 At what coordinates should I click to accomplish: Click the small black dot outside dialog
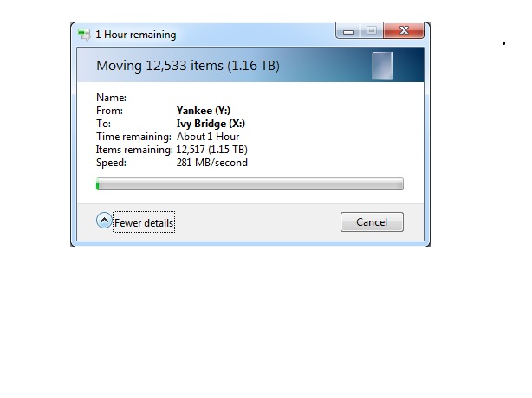[x=503, y=43]
